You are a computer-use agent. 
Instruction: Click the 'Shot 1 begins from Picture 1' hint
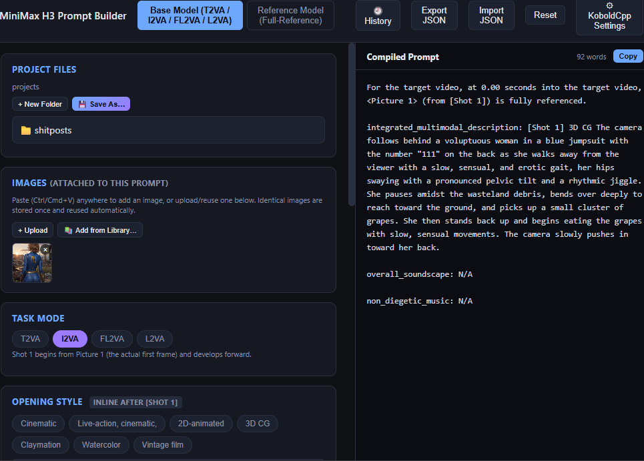(x=131, y=354)
